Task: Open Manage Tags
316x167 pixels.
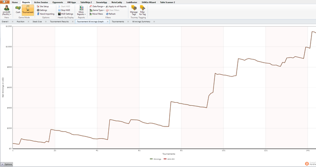Action: pyautogui.click(x=134, y=10)
